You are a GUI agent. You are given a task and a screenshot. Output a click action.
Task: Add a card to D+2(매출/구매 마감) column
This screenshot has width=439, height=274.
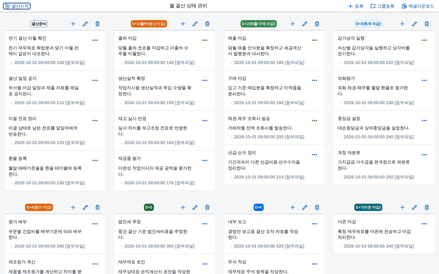pos(293,24)
